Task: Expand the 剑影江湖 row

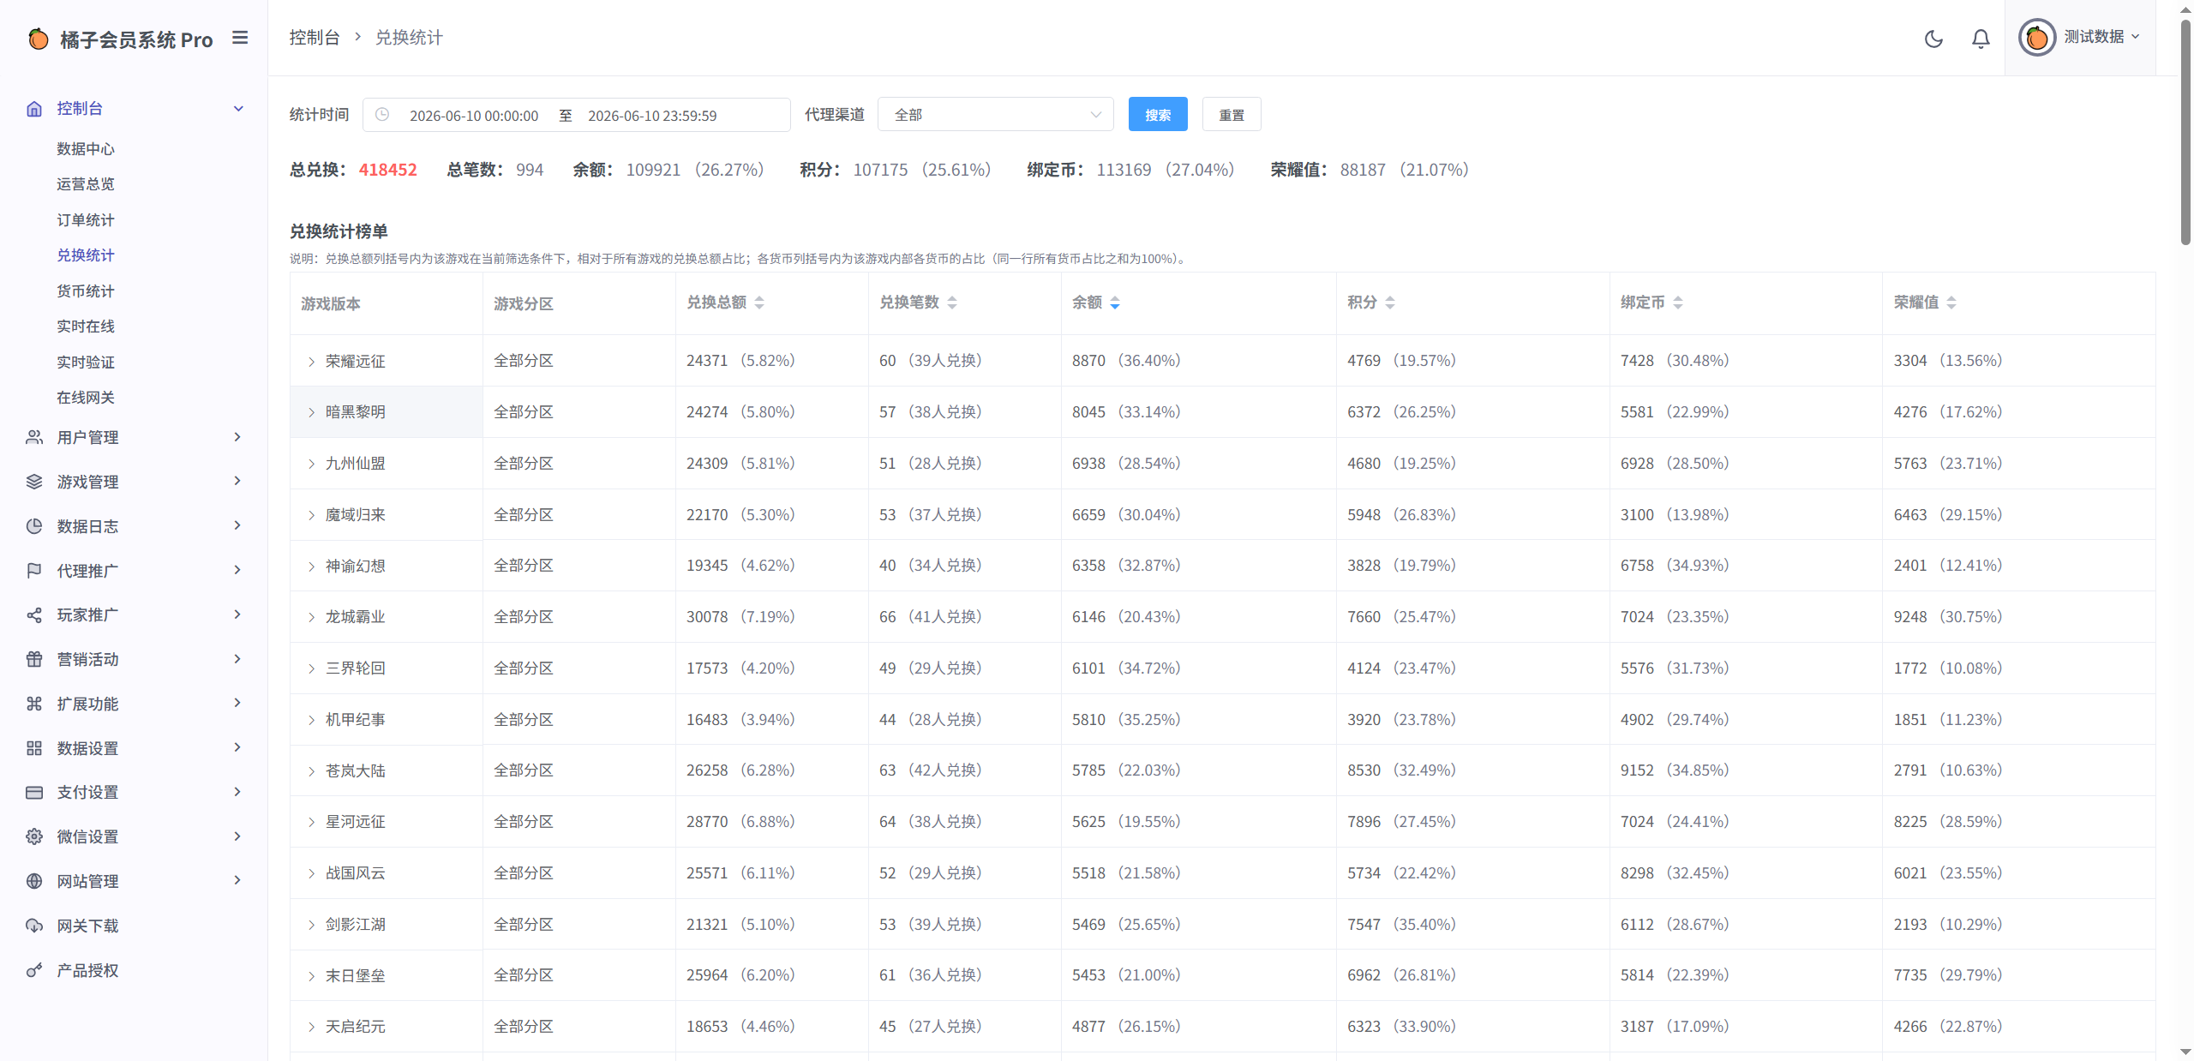Action: (311, 925)
